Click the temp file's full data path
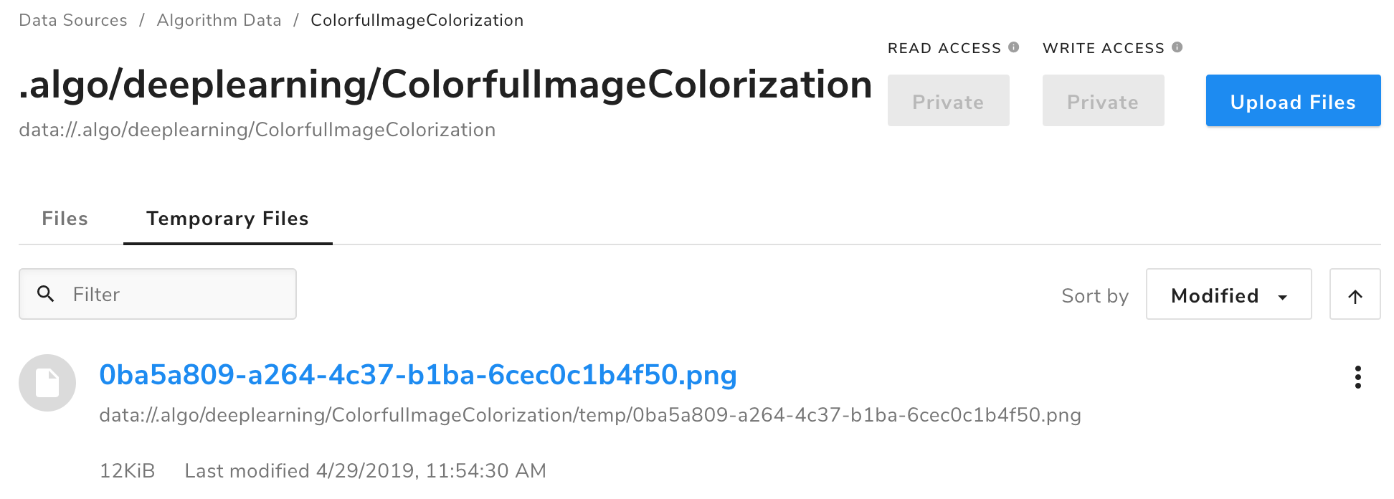The height and width of the screenshot is (499, 1394). tap(589, 415)
